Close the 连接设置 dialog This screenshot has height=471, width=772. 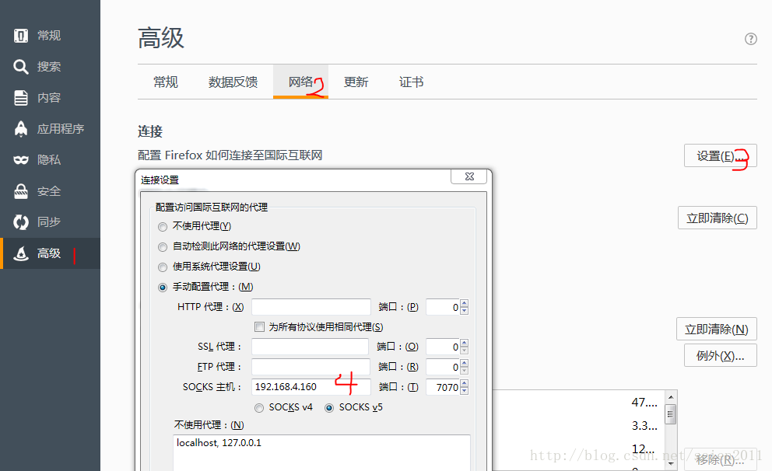coord(469,176)
